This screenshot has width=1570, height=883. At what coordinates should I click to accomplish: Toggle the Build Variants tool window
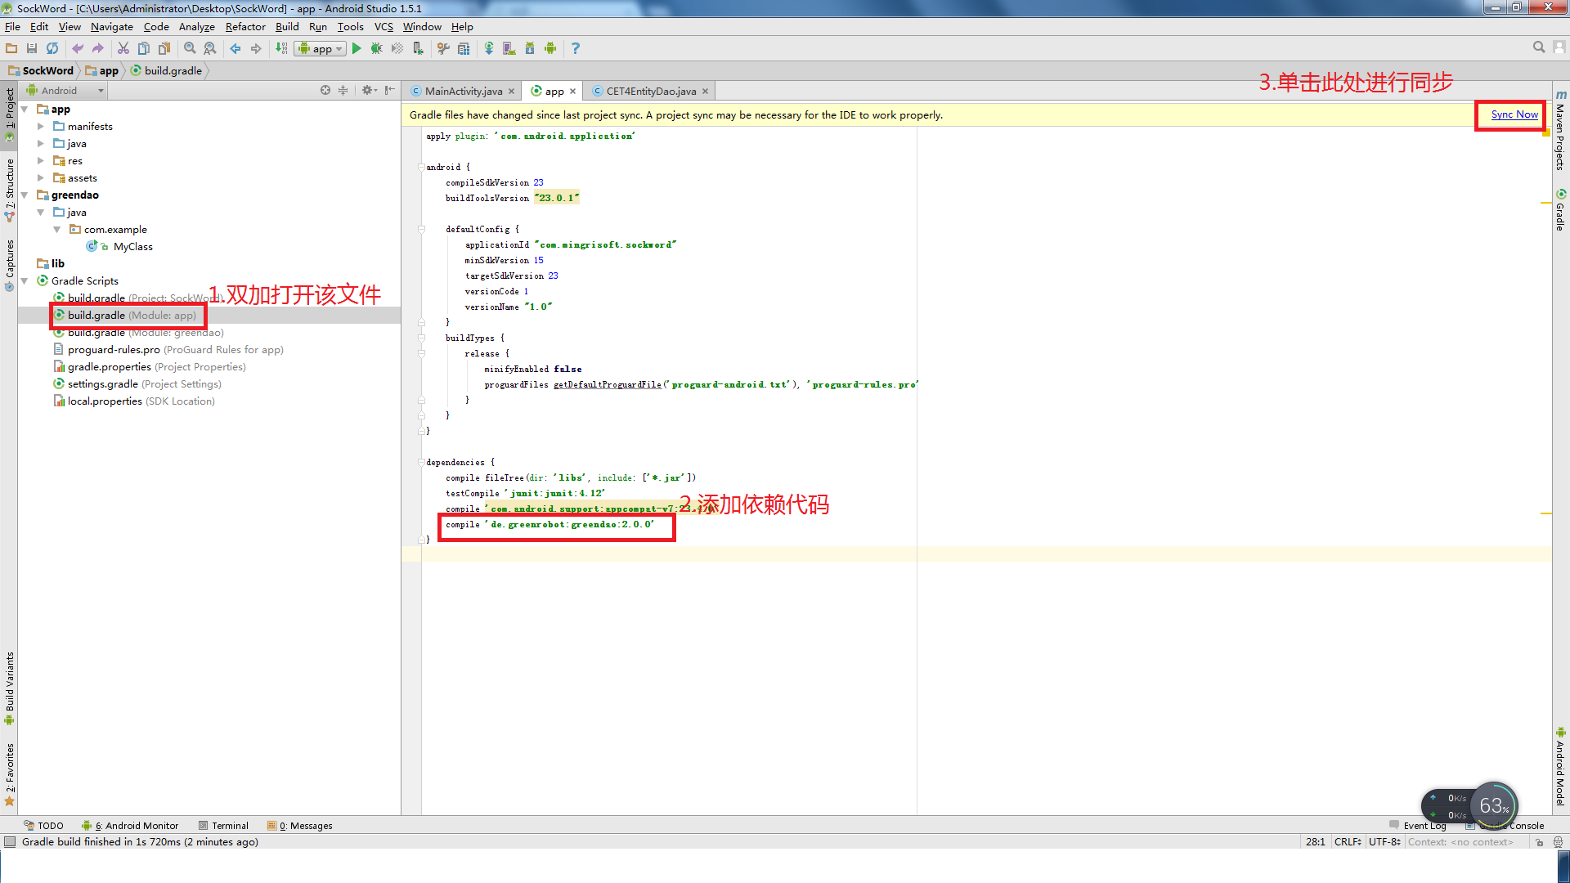coord(9,688)
